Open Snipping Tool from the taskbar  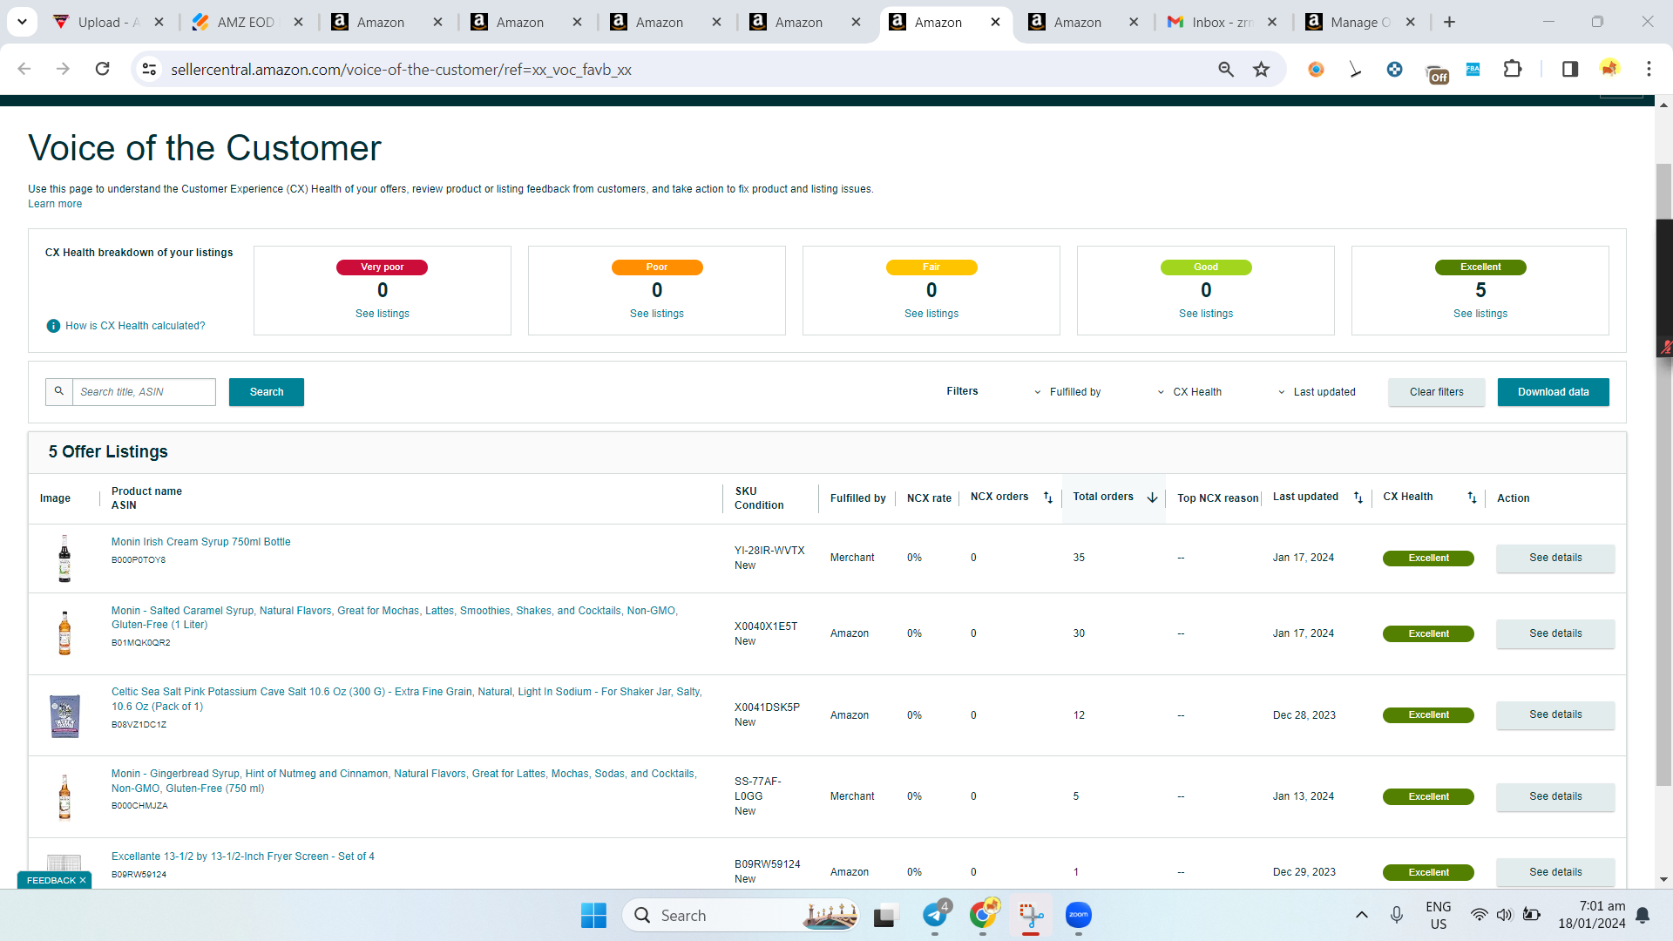(x=1031, y=915)
